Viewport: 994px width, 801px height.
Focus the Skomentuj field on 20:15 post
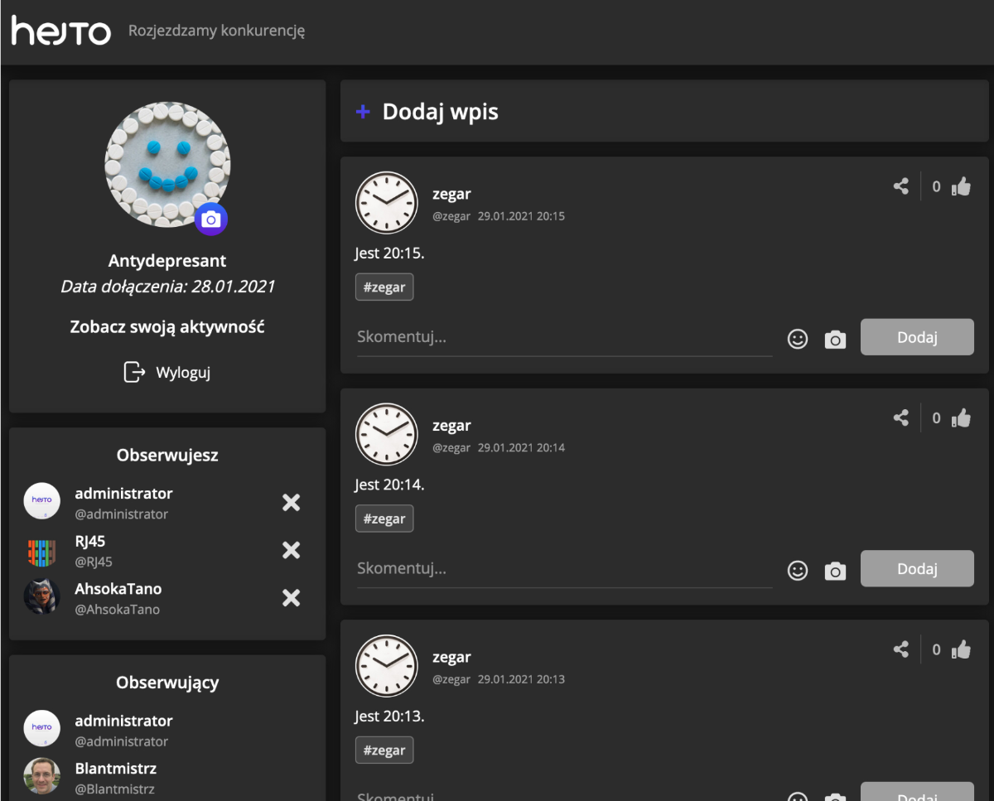(563, 338)
